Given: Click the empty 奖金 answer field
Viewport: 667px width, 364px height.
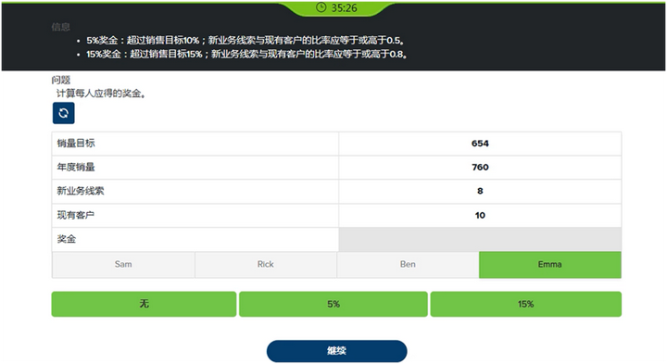Looking at the screenshot, I should point(480,239).
